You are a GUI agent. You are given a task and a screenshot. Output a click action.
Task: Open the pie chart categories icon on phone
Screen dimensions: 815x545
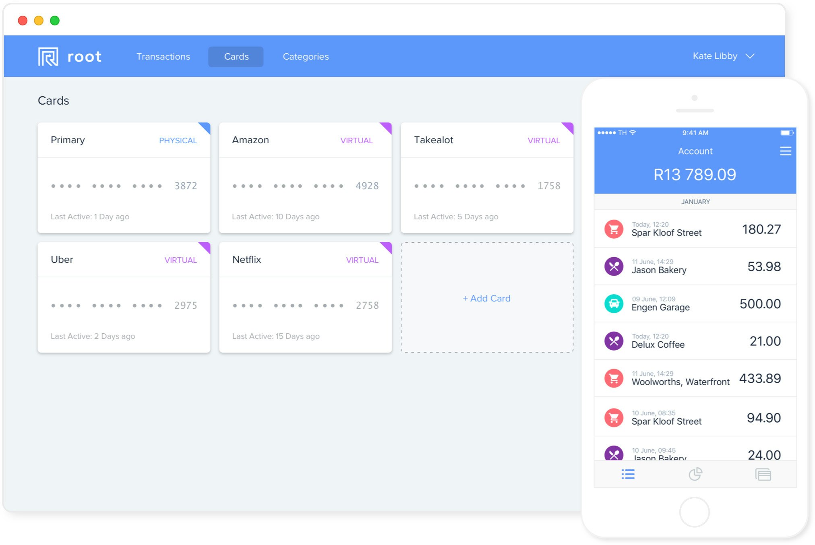point(695,474)
